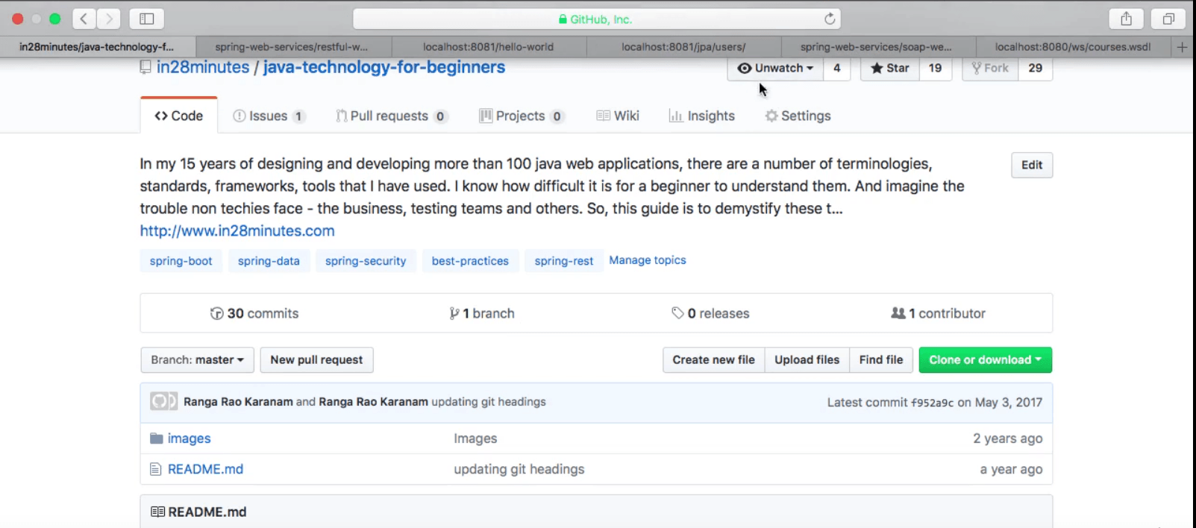Open the java-technology-for-beginners repository link
This screenshot has height=528, width=1196.
click(384, 67)
